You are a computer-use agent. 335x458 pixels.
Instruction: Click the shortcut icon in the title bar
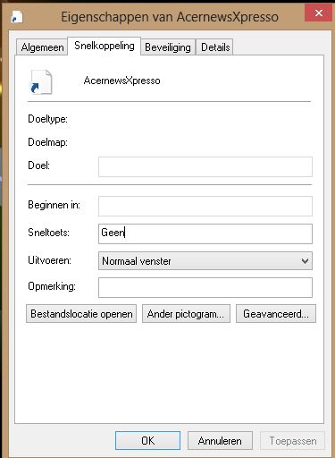(17, 17)
